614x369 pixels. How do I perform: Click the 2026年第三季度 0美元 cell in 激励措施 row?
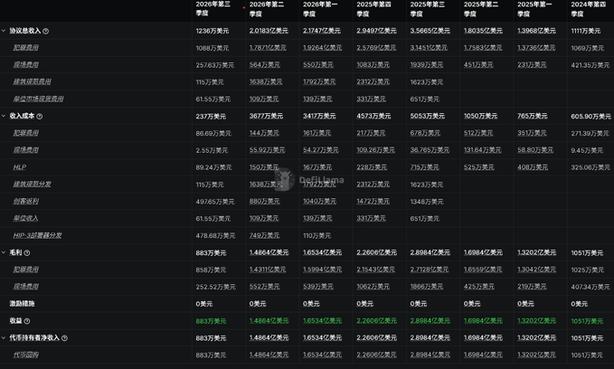point(204,304)
